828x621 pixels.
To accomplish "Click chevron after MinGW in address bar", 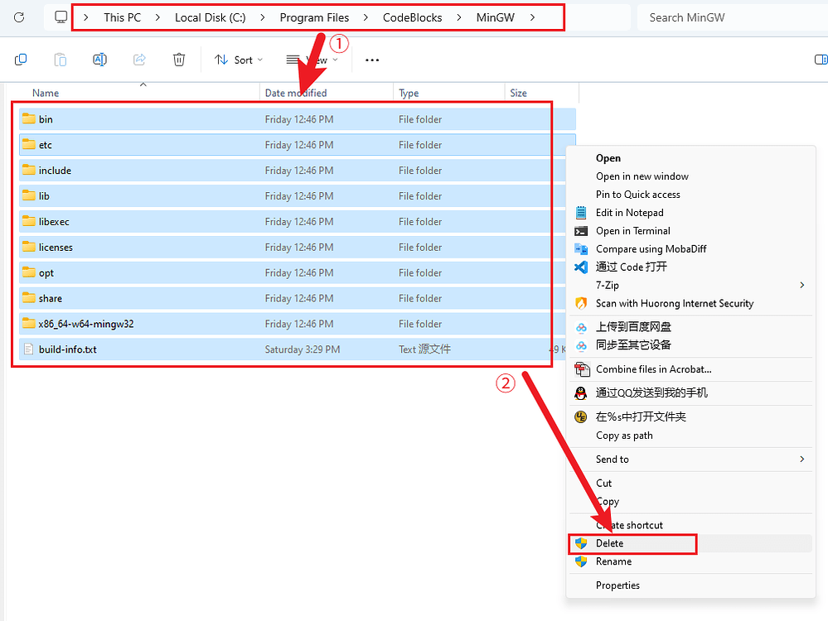I will (532, 17).
